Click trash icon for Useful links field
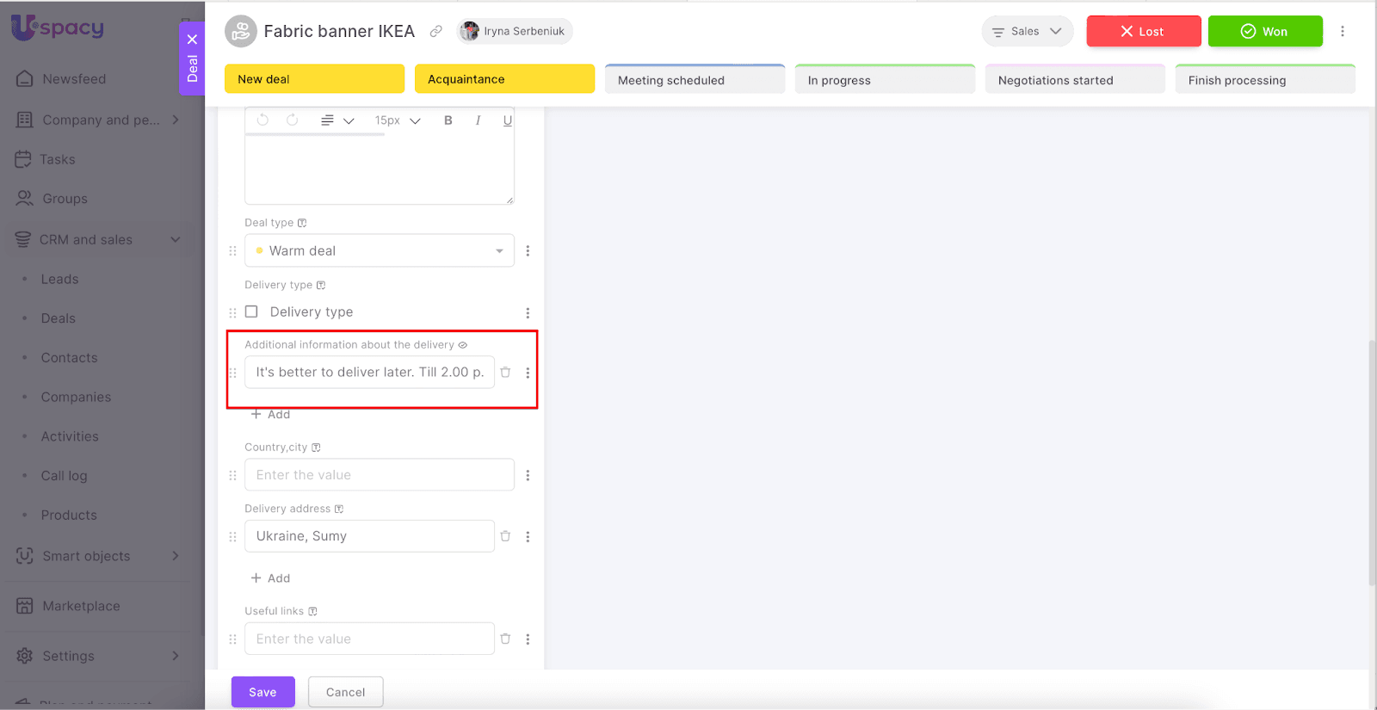This screenshot has height=710, width=1377. click(x=506, y=639)
